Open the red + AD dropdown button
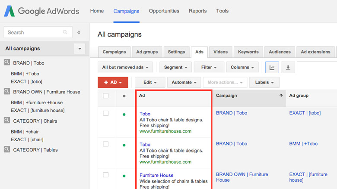Viewport: 337px width, 189px height. pos(113,82)
